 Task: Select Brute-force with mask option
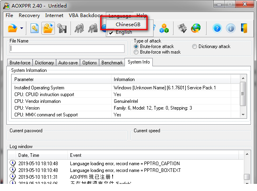tap(136, 52)
